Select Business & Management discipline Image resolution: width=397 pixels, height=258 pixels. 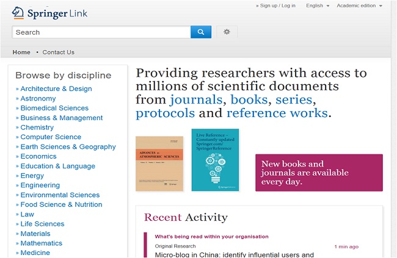click(x=62, y=118)
